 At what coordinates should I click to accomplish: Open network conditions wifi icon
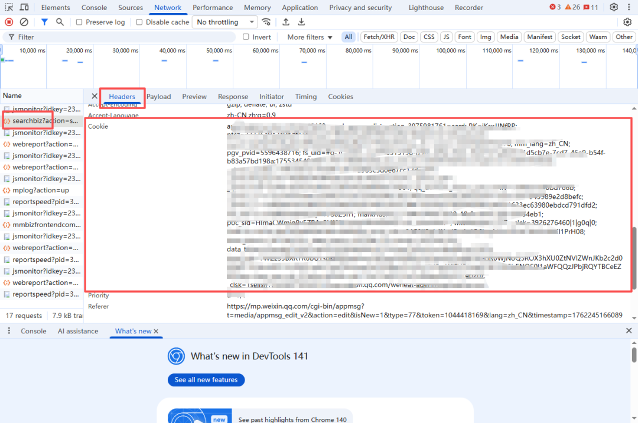click(266, 22)
